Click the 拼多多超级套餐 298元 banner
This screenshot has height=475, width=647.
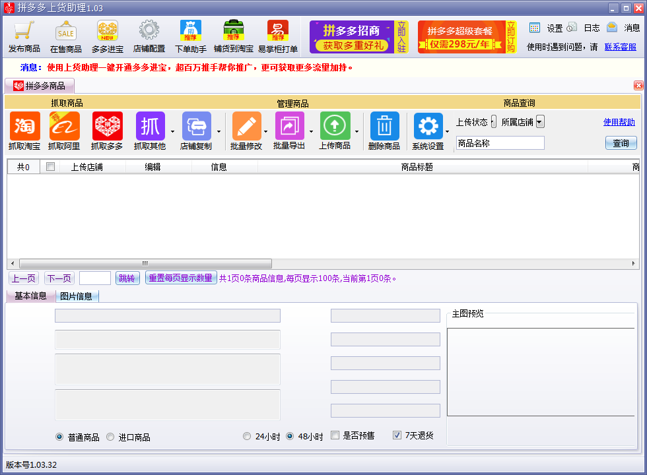pos(467,37)
